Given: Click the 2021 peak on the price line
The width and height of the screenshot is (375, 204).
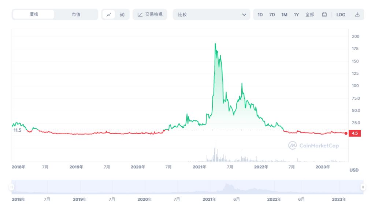Looking at the screenshot, I should click(215, 43).
